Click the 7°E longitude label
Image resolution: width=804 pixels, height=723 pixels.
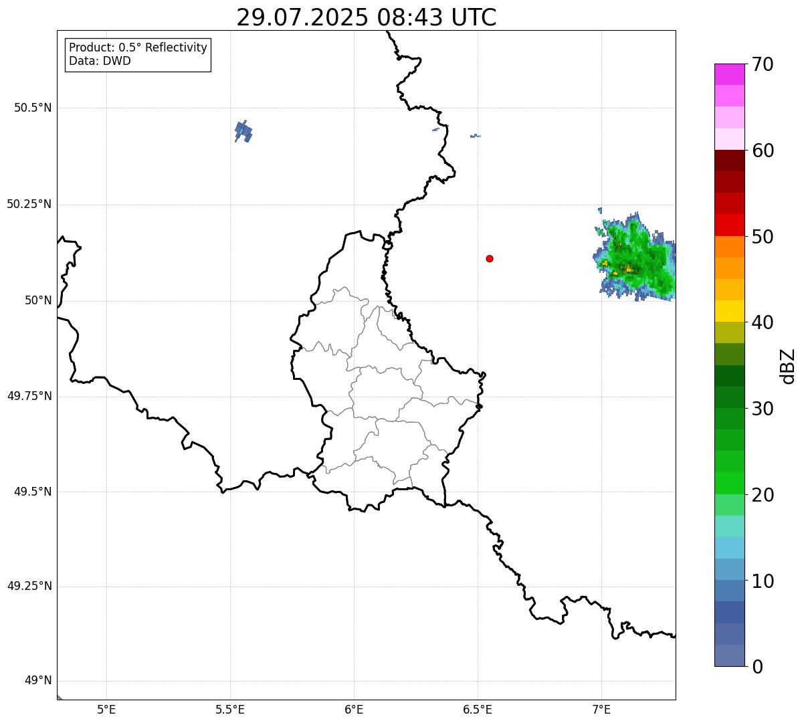tap(601, 710)
